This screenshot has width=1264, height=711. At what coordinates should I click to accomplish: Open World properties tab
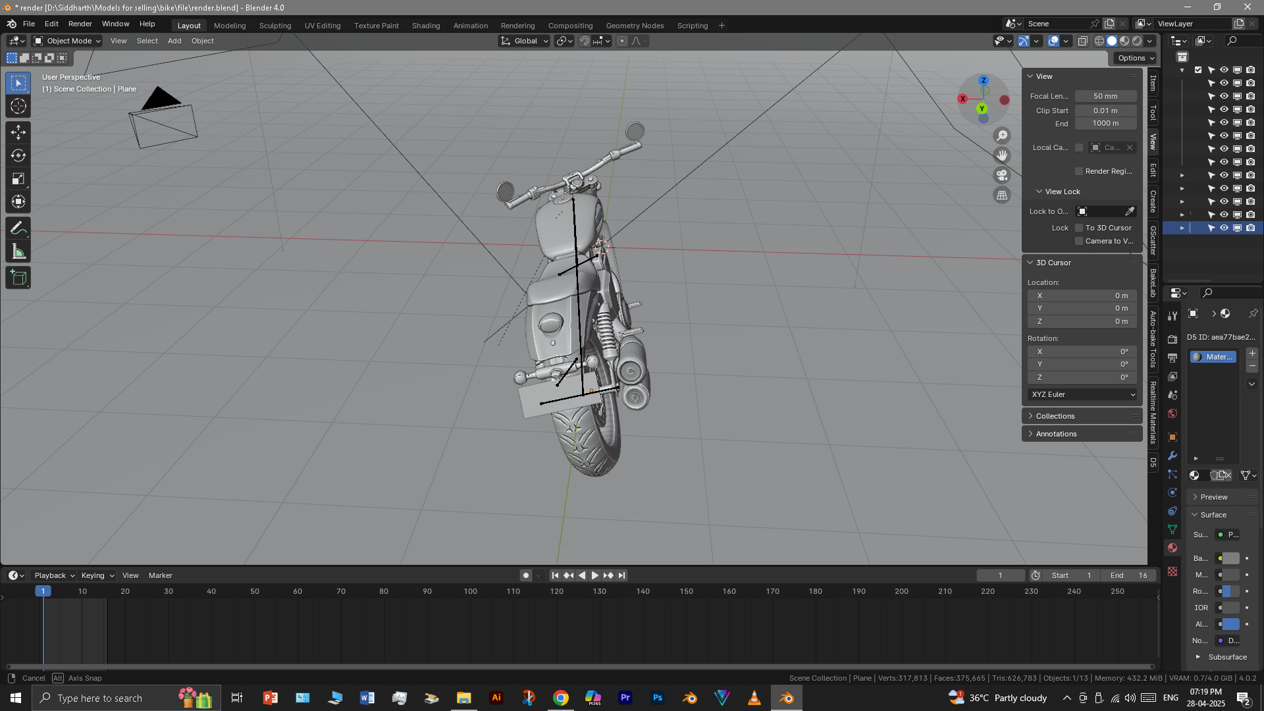click(1172, 413)
